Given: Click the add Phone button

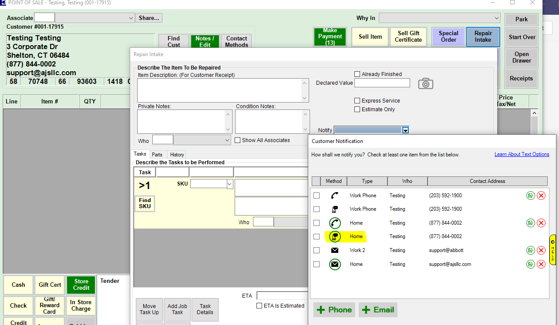Looking at the screenshot, I should coord(334,310).
